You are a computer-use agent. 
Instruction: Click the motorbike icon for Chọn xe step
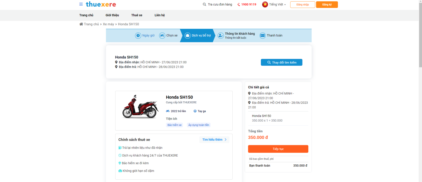coord(162,35)
